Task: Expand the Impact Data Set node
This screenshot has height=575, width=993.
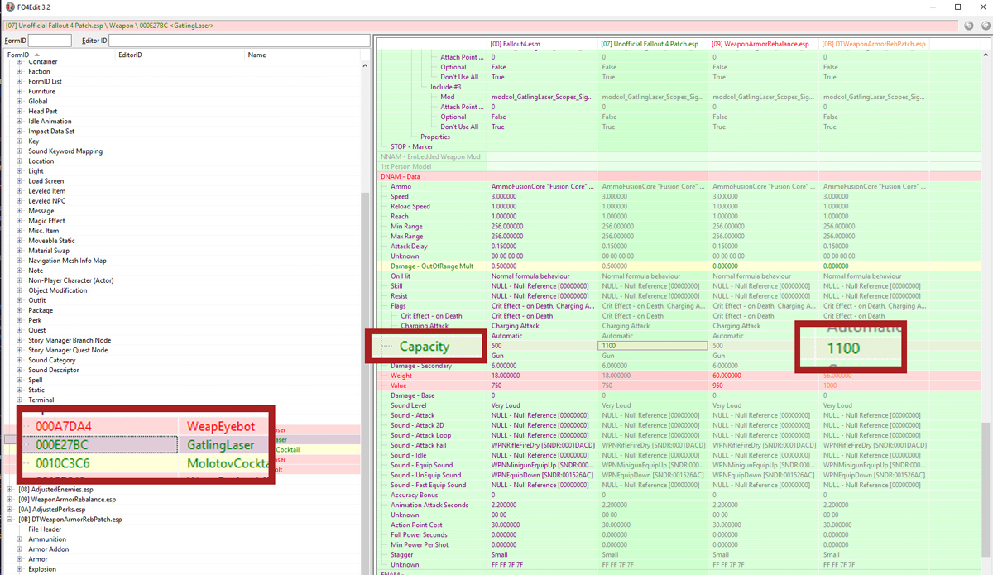Action: pyautogui.click(x=20, y=132)
